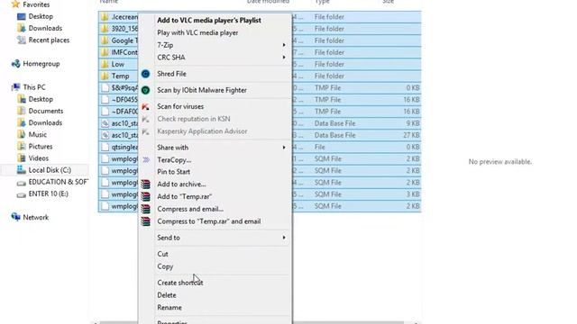Select Scan by IObit Malware Fighter

(x=202, y=90)
